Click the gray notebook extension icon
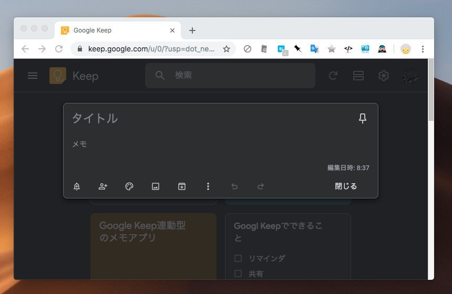This screenshot has width=452, height=294. click(264, 49)
